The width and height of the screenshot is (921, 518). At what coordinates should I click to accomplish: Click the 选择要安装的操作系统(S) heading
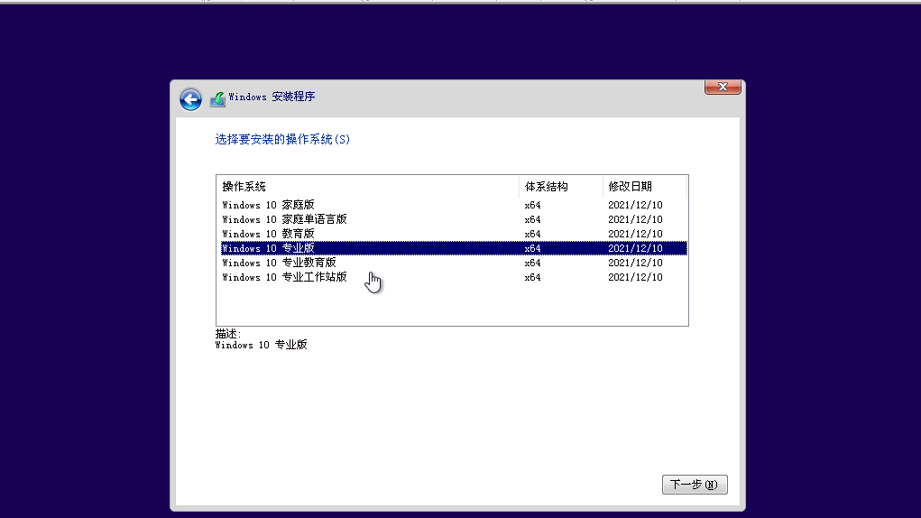282,139
